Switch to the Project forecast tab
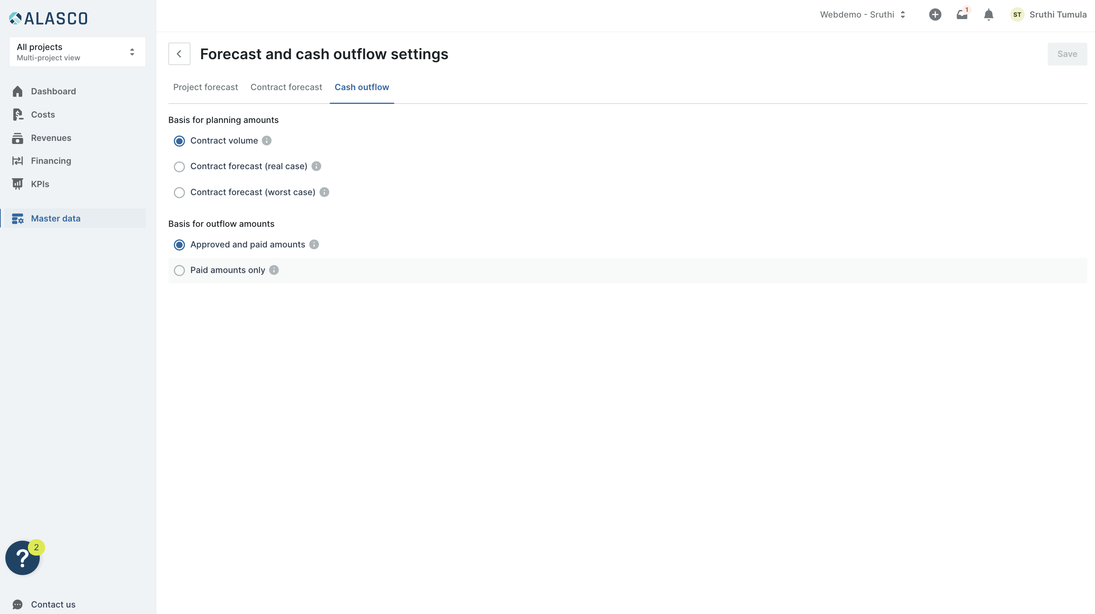The image size is (1095, 614). (x=205, y=87)
